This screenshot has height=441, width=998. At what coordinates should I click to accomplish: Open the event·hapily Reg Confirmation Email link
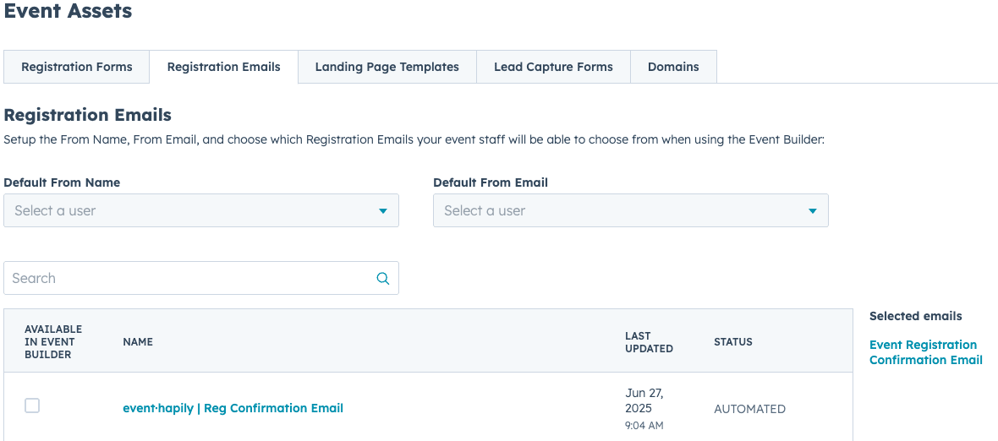click(233, 408)
